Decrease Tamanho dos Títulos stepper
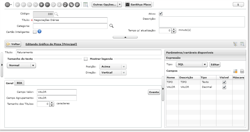 coord(52,105)
